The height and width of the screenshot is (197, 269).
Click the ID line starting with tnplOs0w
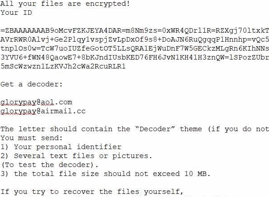134,48
